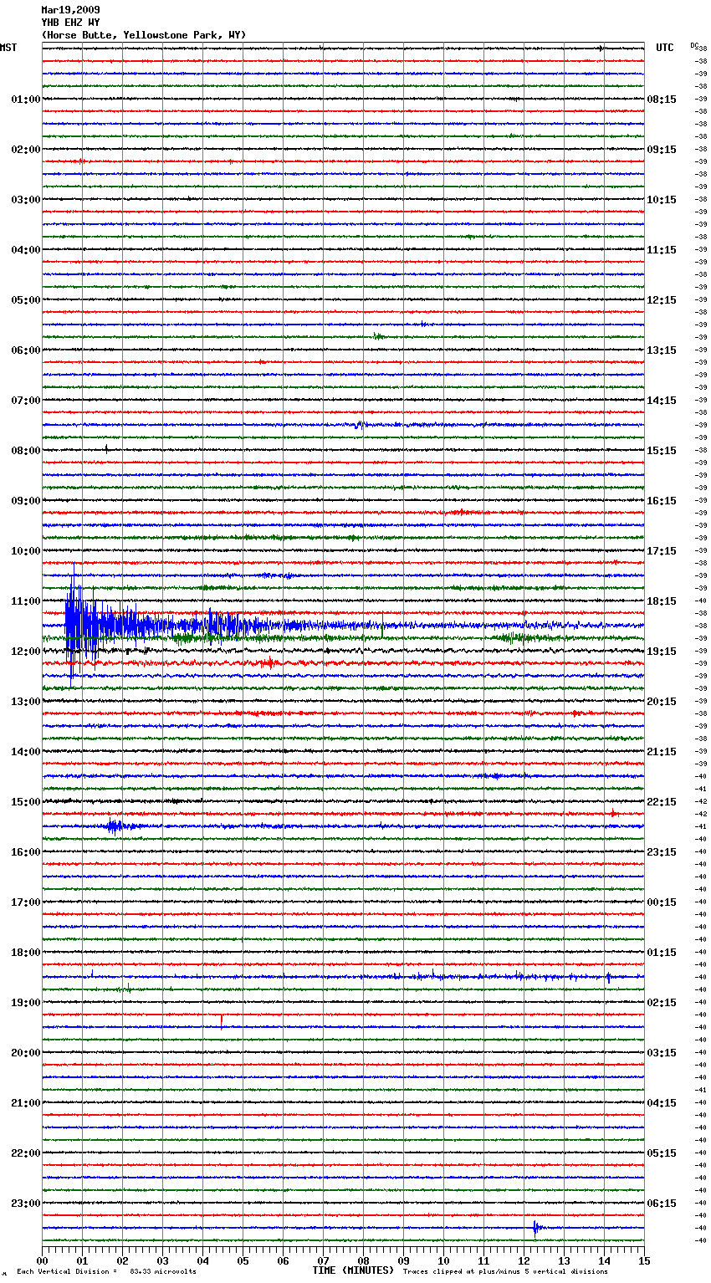Click the 13:15 UTC time label

point(662,350)
